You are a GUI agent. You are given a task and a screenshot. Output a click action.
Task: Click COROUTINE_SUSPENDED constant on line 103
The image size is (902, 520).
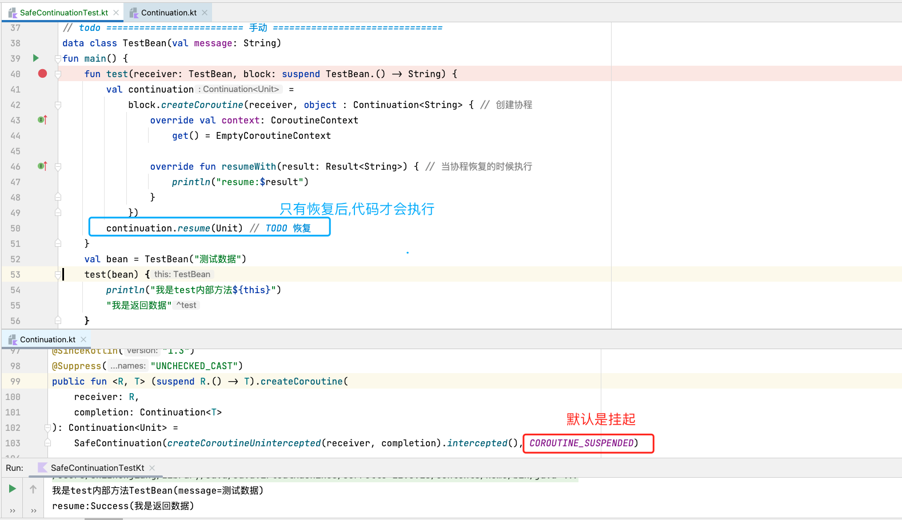click(x=581, y=443)
